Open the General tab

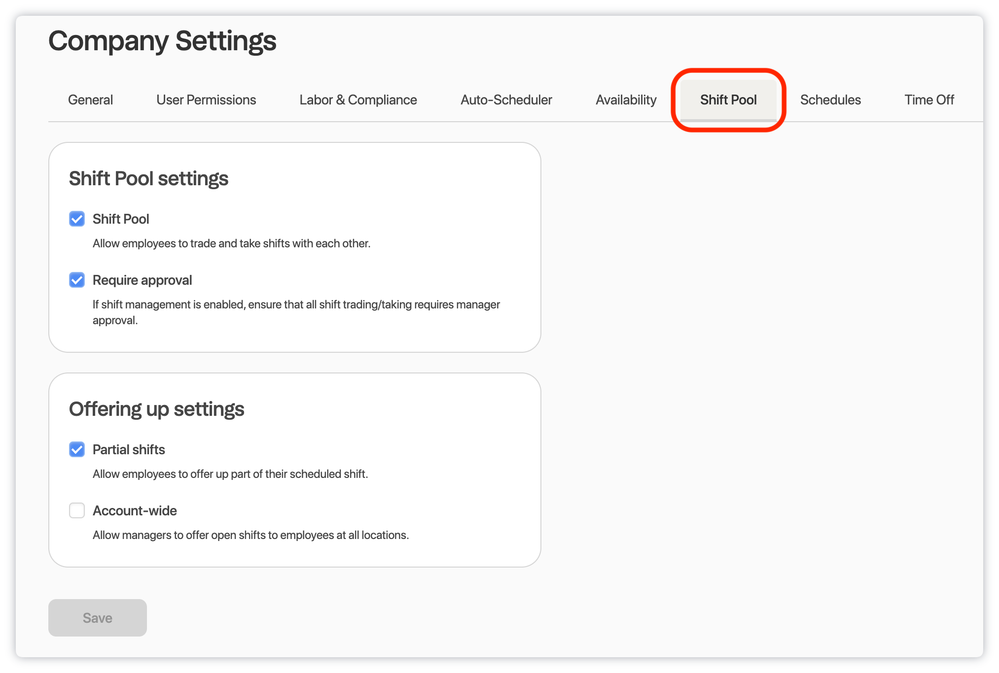click(90, 100)
